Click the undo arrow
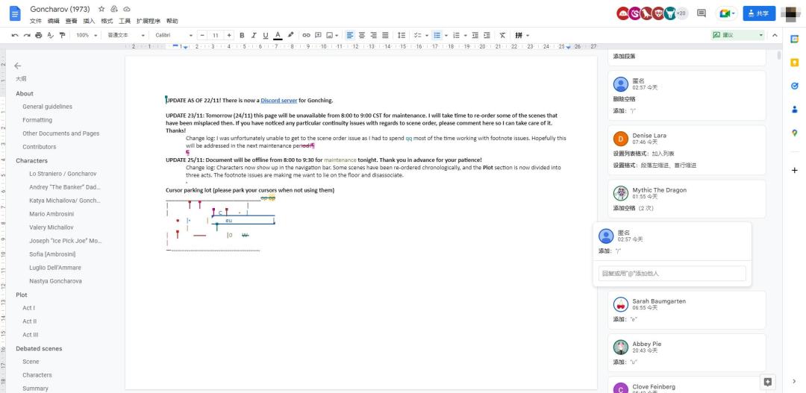The height and width of the screenshot is (393, 806). 15,35
